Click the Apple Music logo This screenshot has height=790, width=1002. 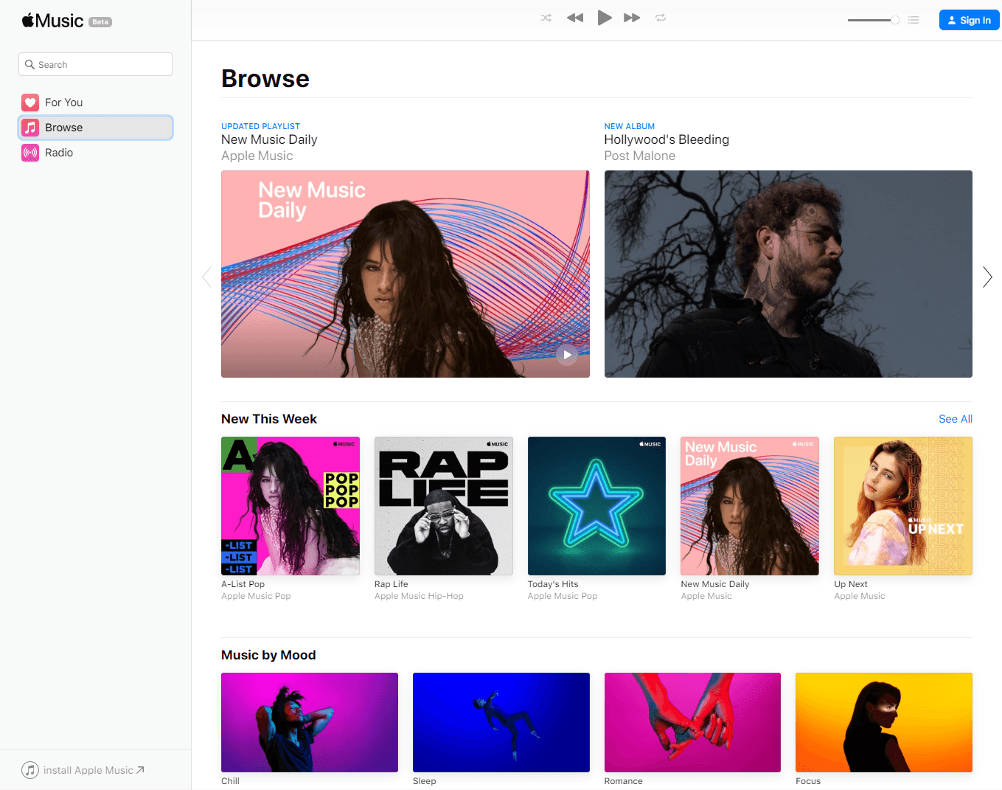click(52, 21)
